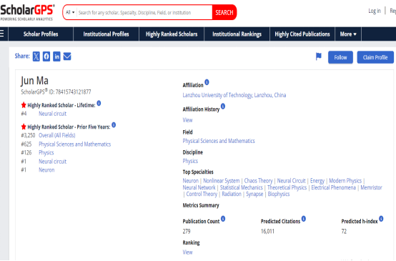The image size is (396, 261).
Task: Share profile on LinkedIn
Action: pyautogui.click(x=56, y=56)
